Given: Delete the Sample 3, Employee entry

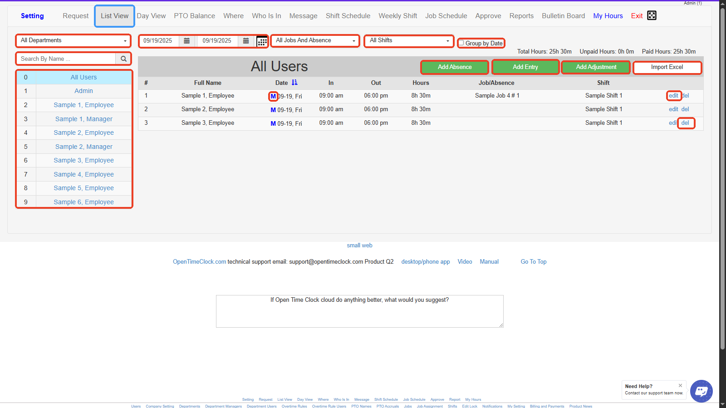Looking at the screenshot, I should click(685, 123).
